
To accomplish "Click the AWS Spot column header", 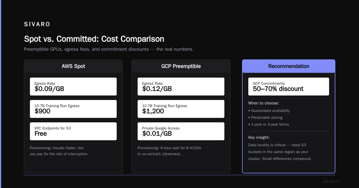I will [73, 66].
